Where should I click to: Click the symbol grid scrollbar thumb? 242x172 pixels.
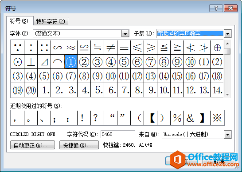pos(227,51)
